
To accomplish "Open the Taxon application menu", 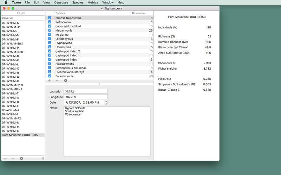I will point(16,2).
